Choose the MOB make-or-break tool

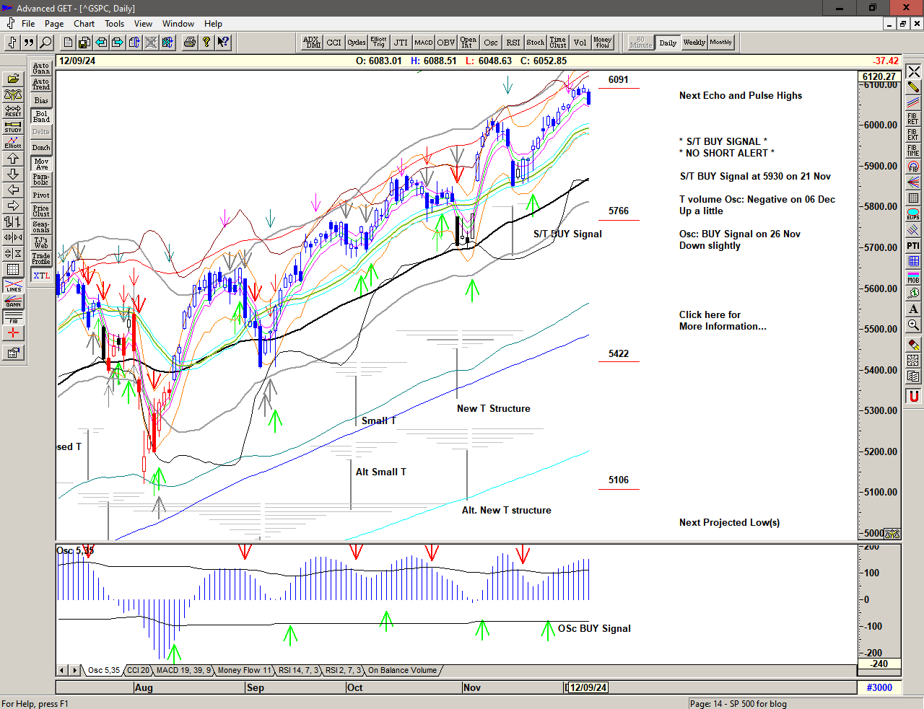point(913,277)
